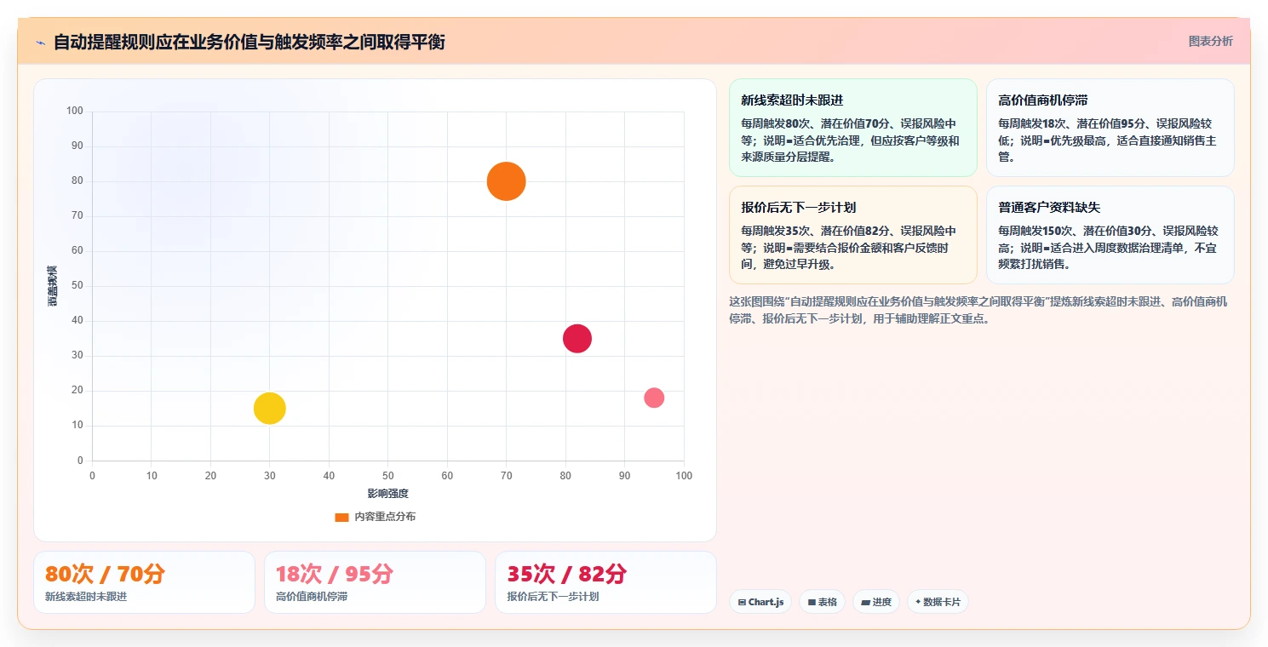The image size is (1268, 647).
Task: Click the lightning icon beside the title
Action: (41, 43)
